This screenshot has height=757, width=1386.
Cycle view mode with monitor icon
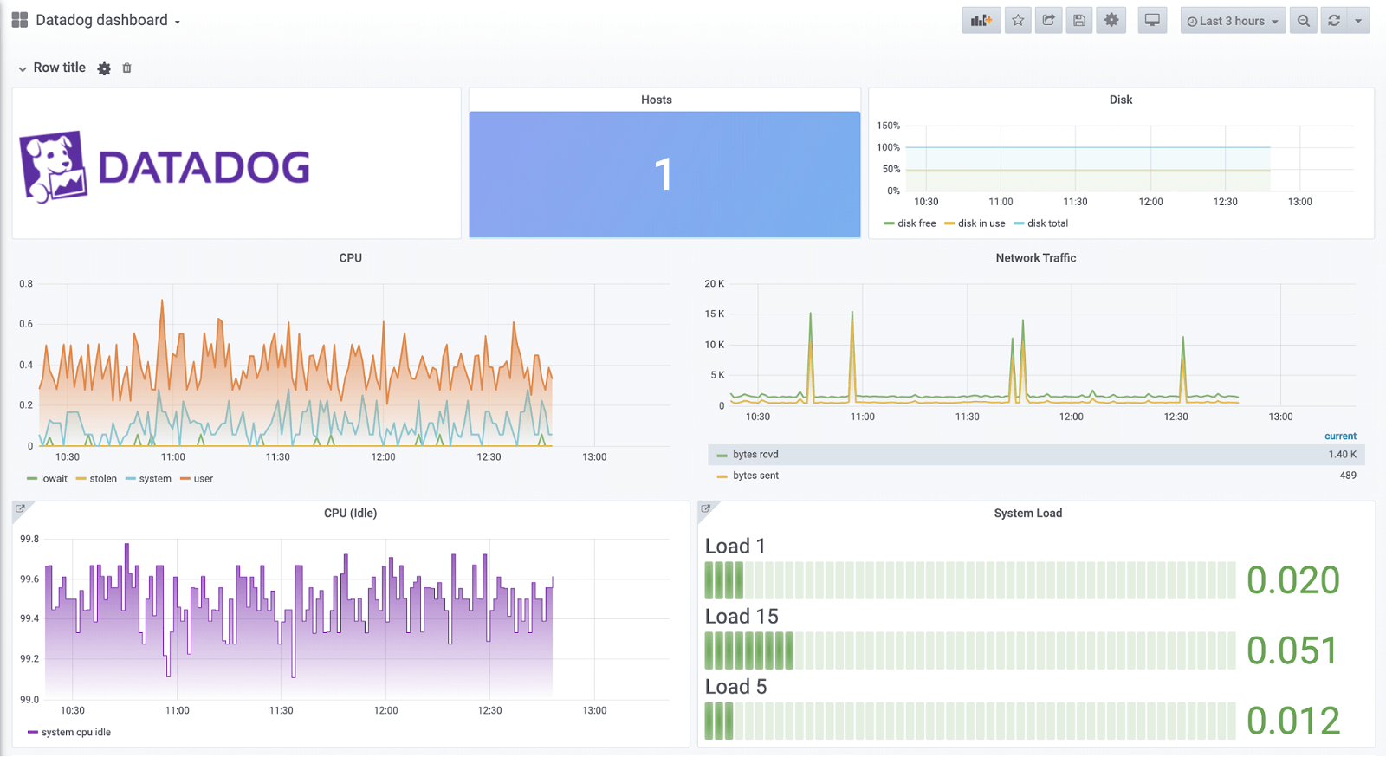point(1152,21)
